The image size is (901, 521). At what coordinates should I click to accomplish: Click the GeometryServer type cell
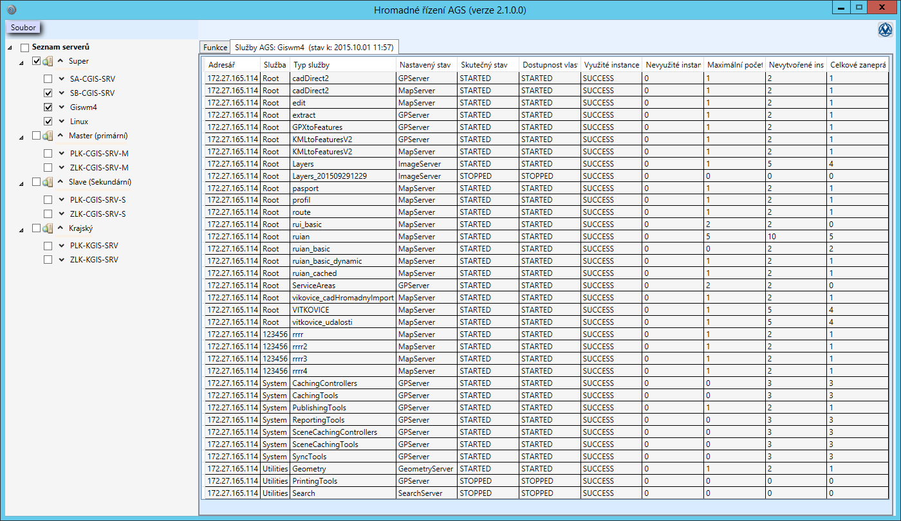point(427,469)
